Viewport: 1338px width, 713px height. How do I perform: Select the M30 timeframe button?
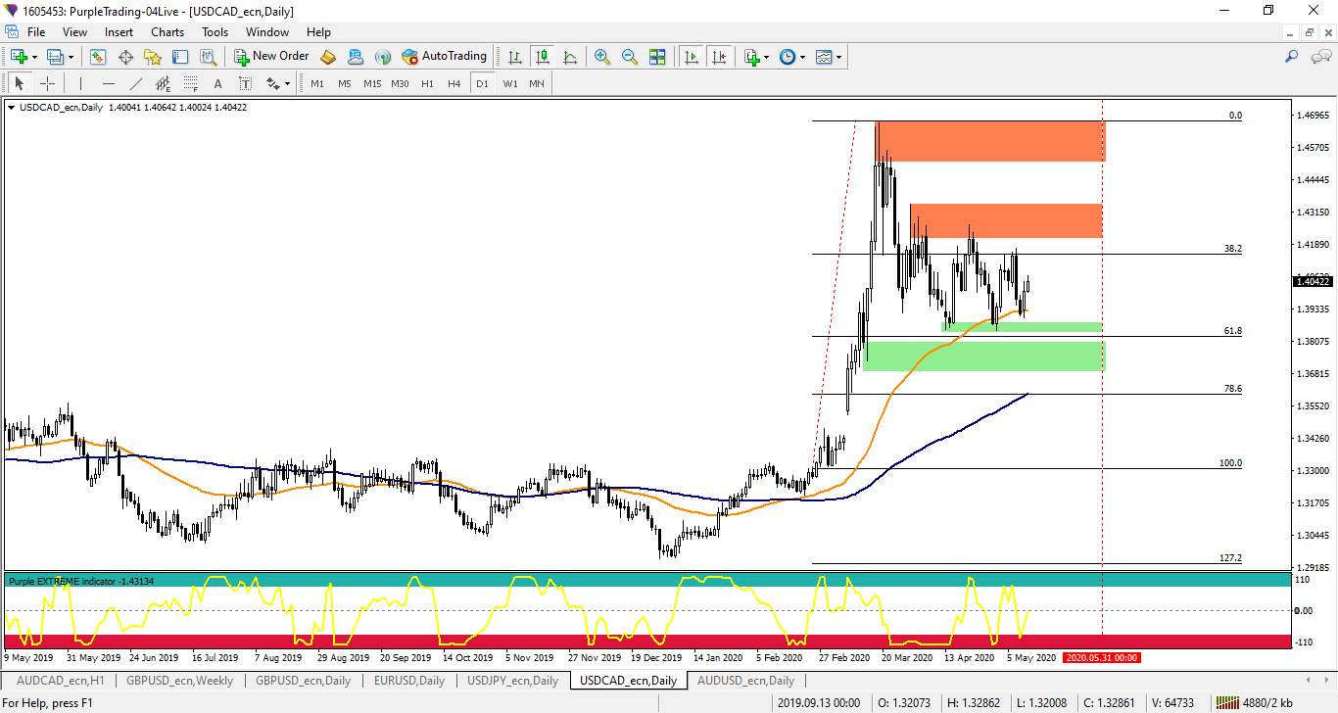(x=400, y=83)
